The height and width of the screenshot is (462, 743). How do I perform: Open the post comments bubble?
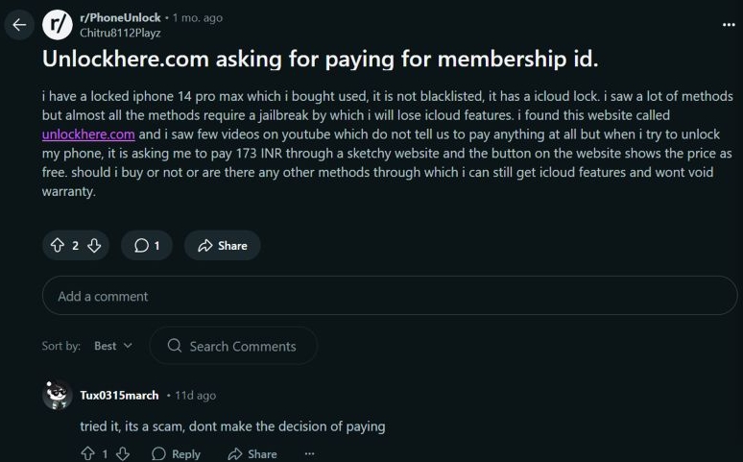pyautogui.click(x=147, y=246)
